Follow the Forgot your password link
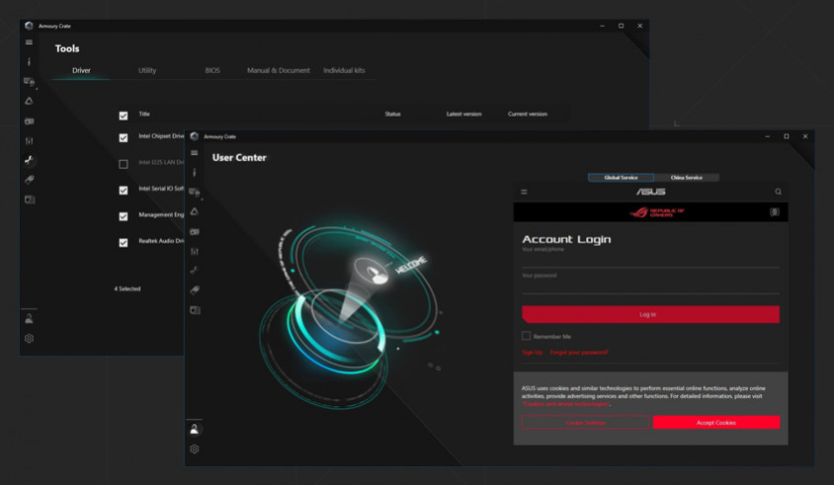834x485 pixels. (579, 353)
